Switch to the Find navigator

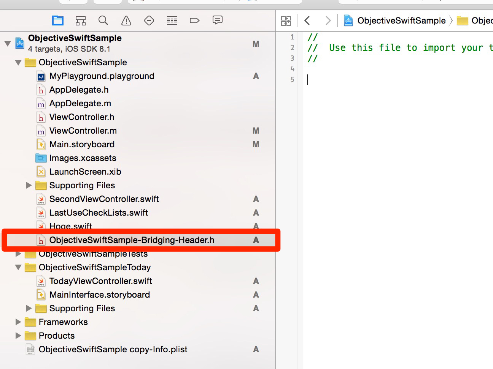coord(103,20)
